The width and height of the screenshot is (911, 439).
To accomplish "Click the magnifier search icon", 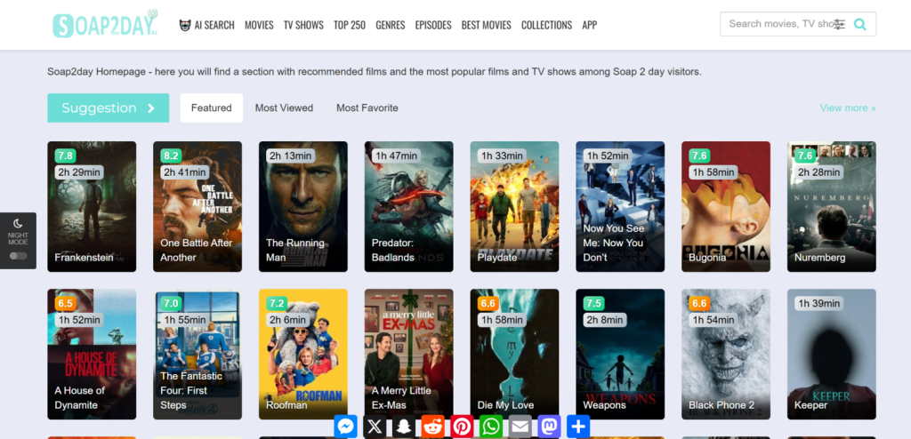I will tap(860, 24).
